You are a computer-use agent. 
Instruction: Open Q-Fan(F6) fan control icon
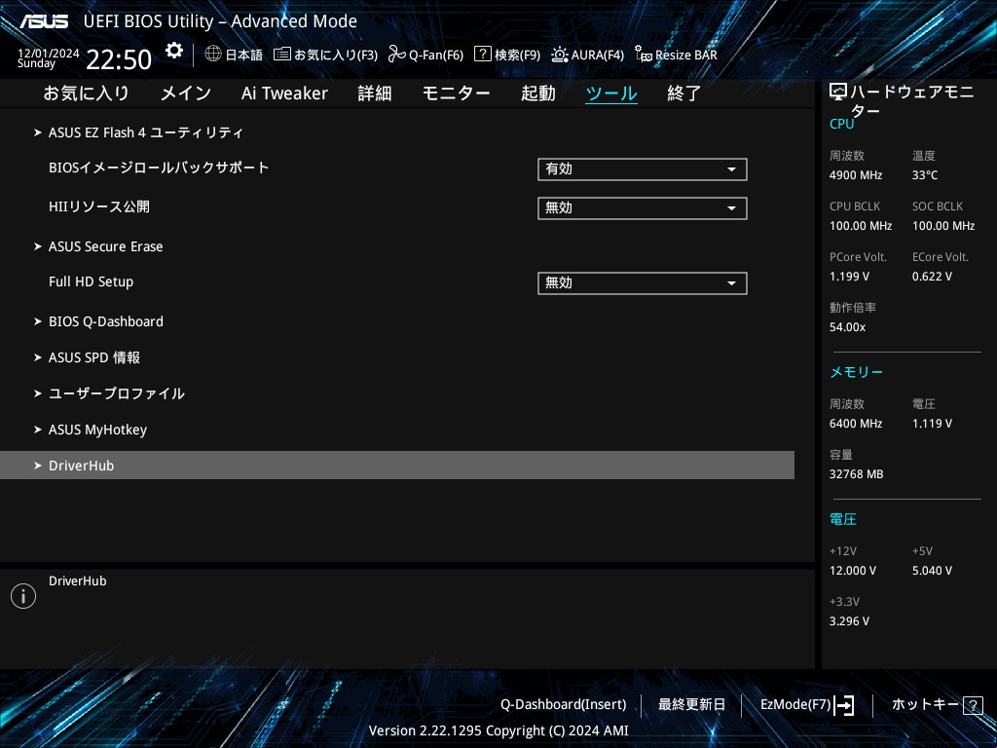coord(397,55)
